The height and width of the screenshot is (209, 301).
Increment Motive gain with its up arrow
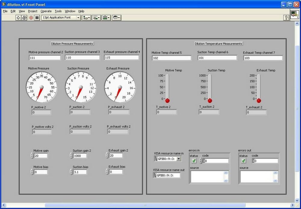coord(32,154)
